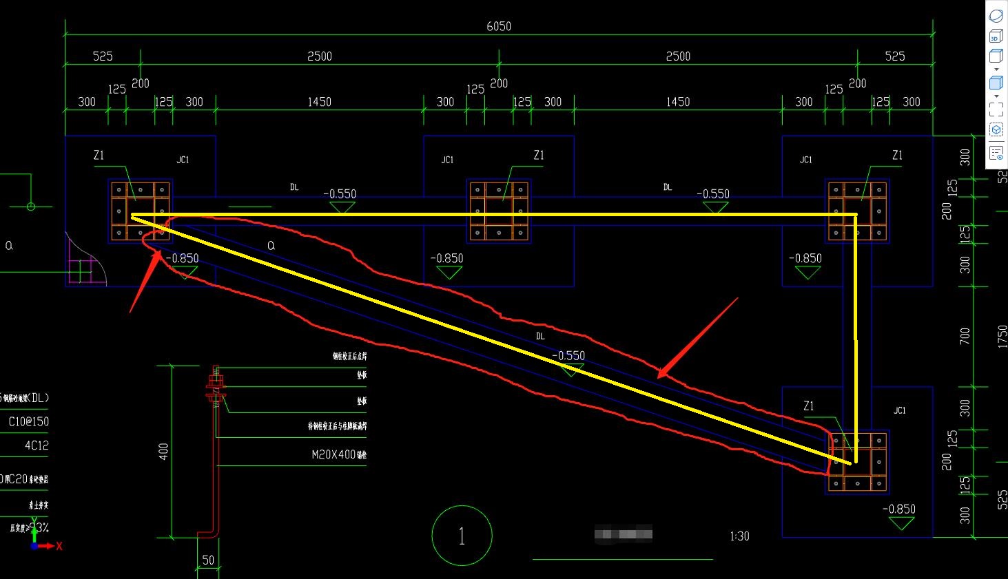1008x579 pixels.
Task: Select the shaded blue cube display style icon
Action: 996,83
